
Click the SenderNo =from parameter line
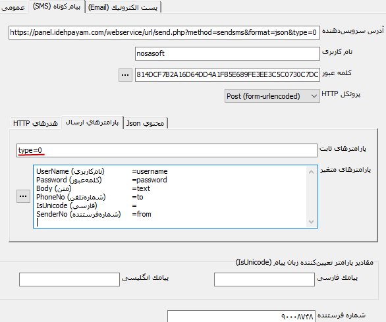click(94, 214)
